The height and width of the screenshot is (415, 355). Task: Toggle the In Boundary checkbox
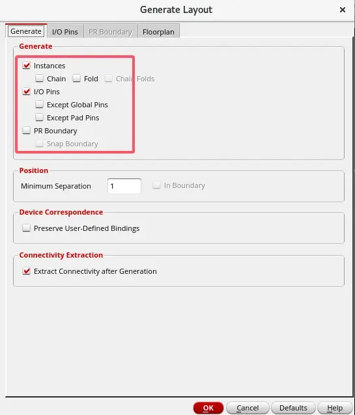(x=156, y=185)
